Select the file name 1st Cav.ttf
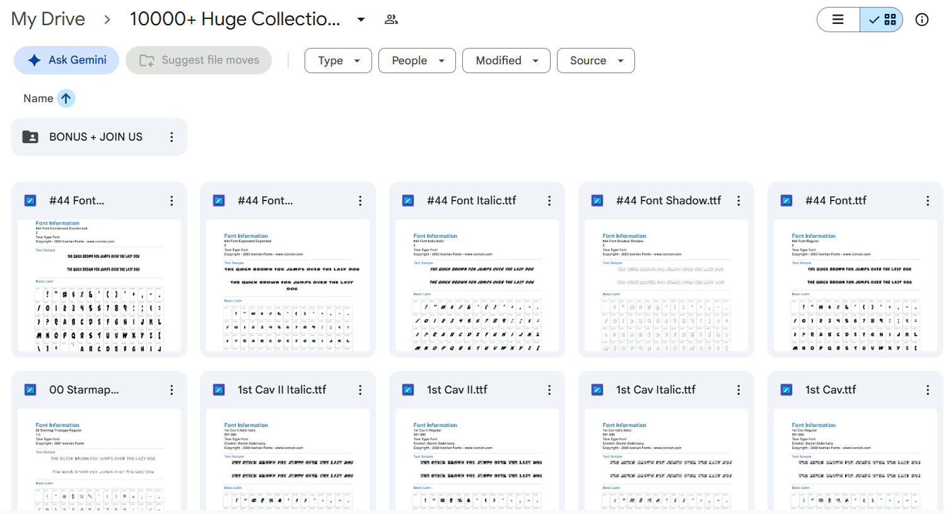Viewport: 946px width, 514px height. click(831, 390)
